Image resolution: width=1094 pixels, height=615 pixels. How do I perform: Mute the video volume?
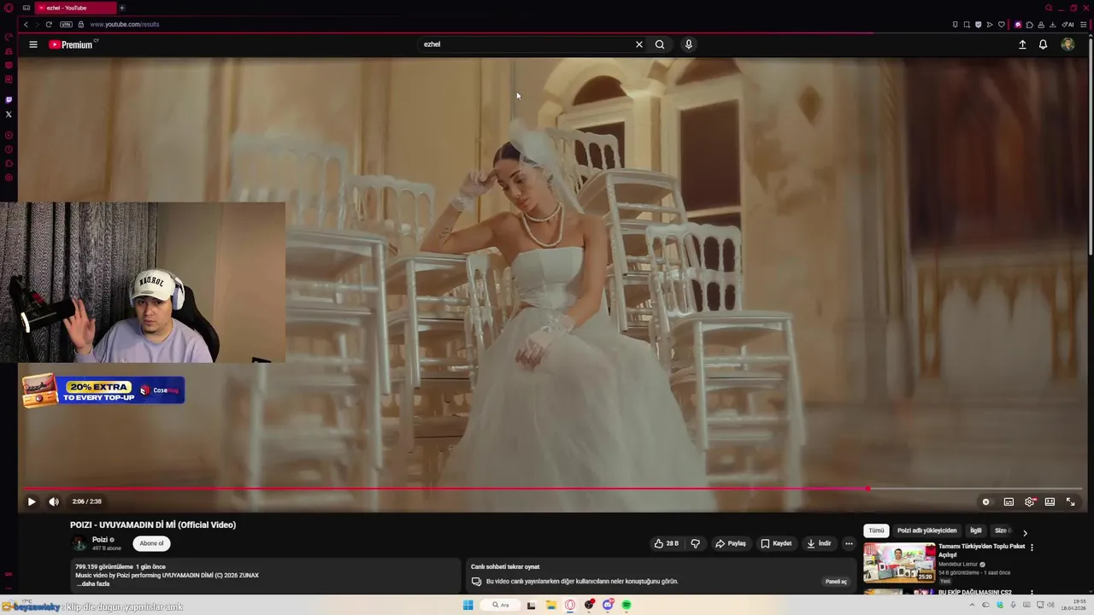coord(54,501)
